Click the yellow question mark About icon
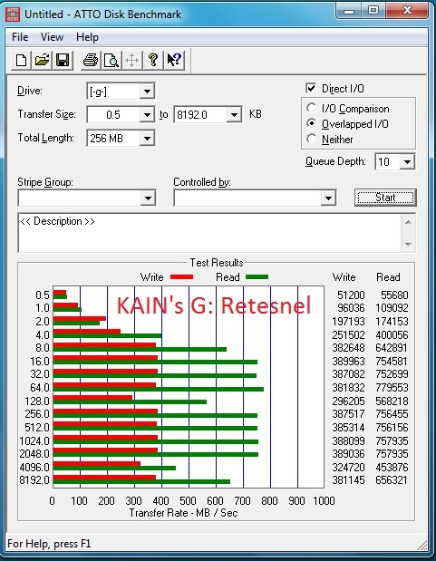Screen dimensions: 436x561 [153, 60]
